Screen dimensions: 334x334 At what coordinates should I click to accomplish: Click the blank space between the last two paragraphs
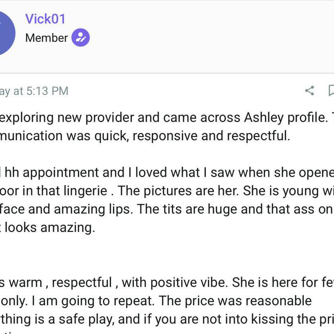162,255
